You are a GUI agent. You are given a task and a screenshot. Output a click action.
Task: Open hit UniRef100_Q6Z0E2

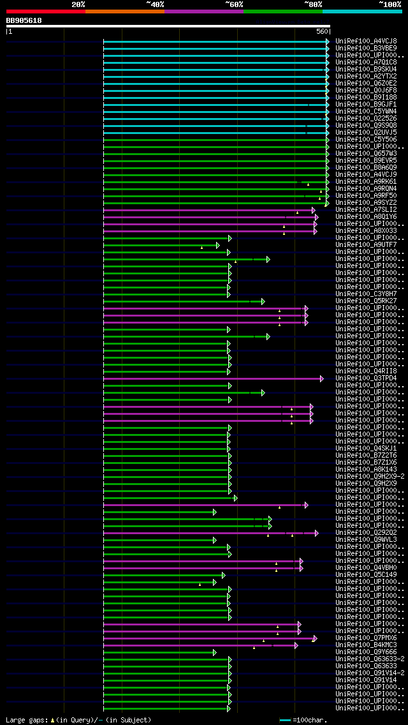coord(366,83)
